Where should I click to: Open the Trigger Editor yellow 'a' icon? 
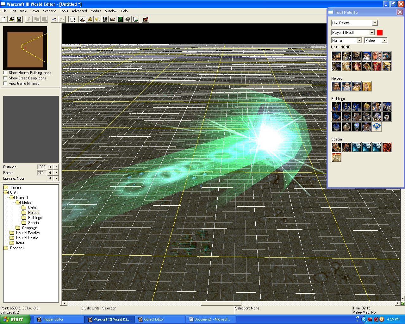coord(90,19)
